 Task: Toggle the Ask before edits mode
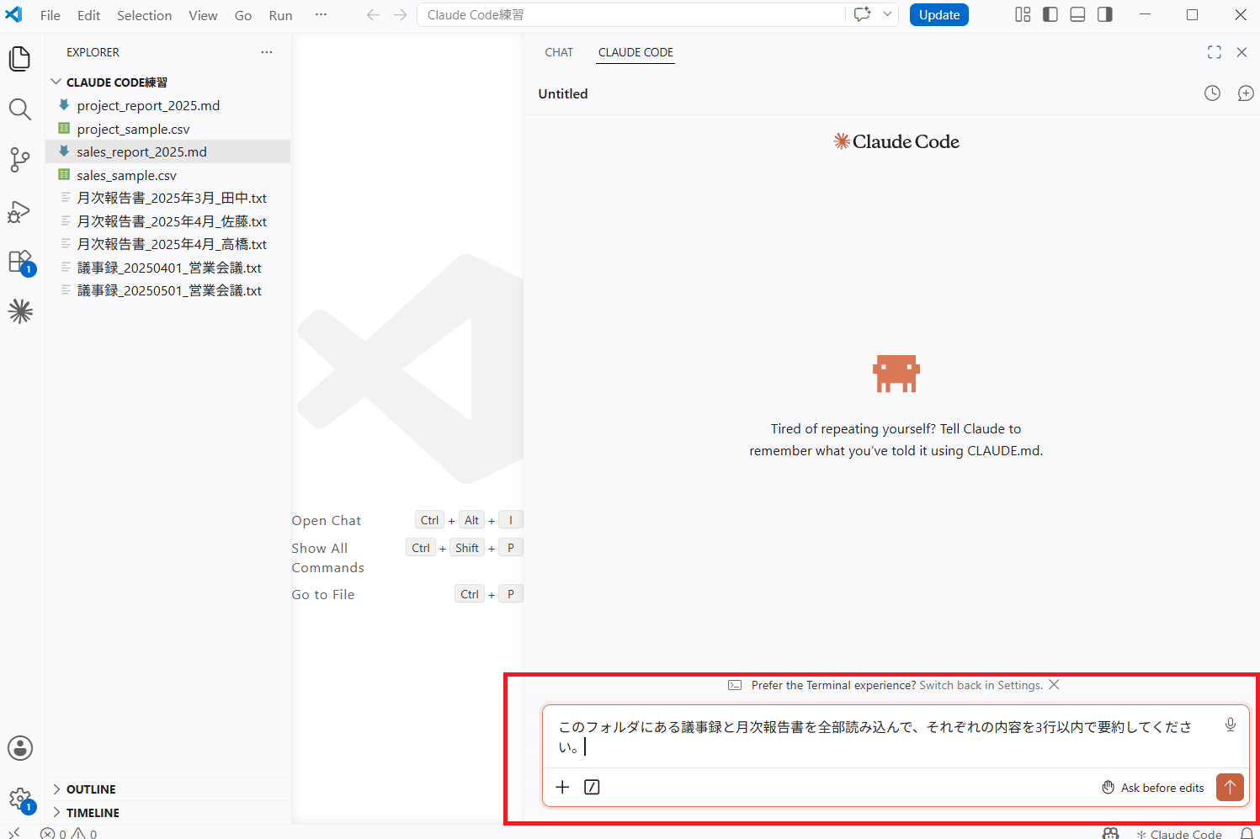pos(1153,788)
